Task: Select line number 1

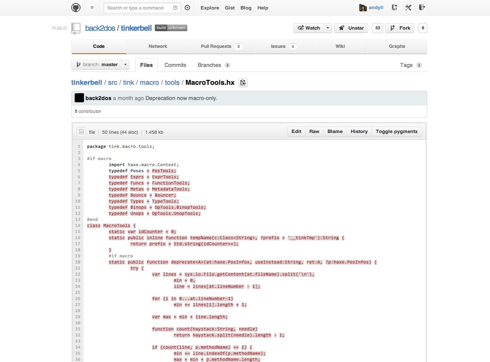Action: (x=79, y=146)
